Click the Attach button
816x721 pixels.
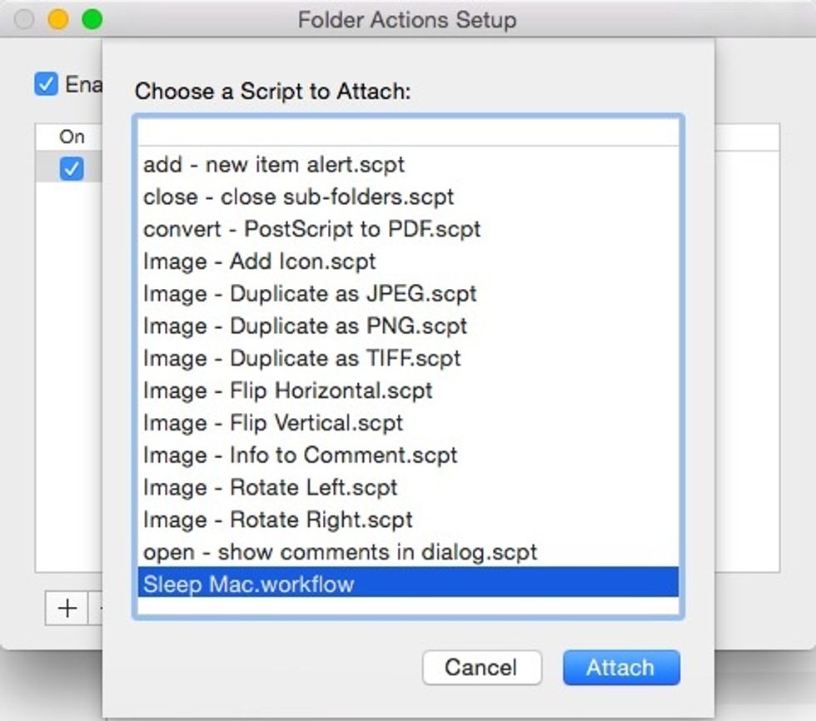coord(621,667)
